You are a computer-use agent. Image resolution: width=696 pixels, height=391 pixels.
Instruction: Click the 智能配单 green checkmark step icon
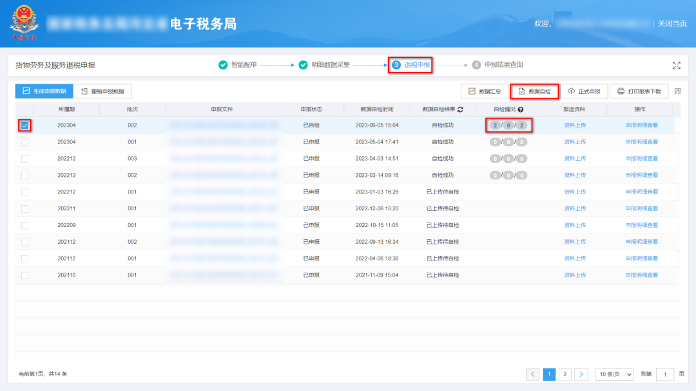[x=223, y=65]
